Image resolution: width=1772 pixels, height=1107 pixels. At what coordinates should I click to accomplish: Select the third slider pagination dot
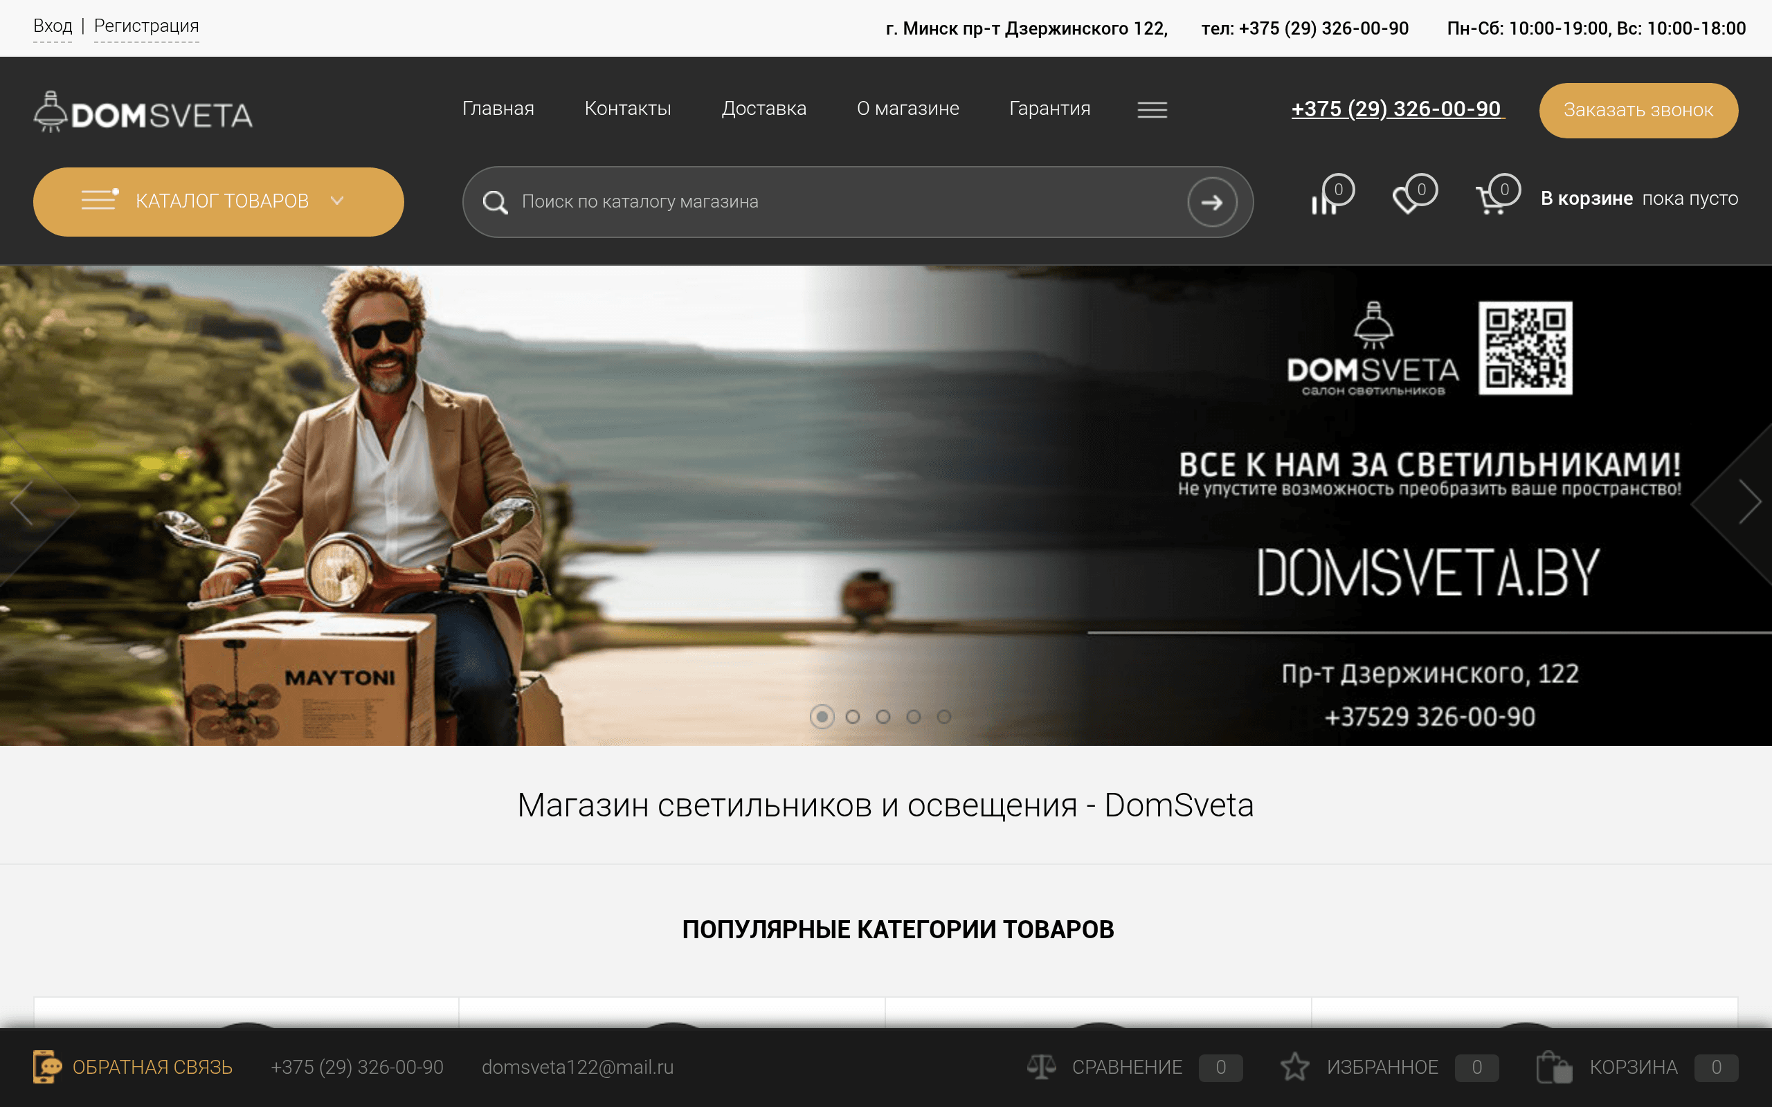883,717
